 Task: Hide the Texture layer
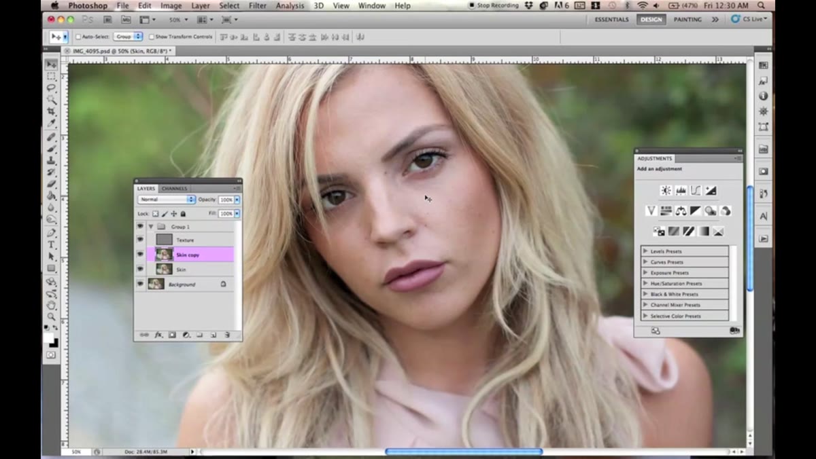tap(140, 240)
